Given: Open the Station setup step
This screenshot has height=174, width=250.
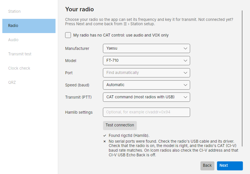Looking at the screenshot, I should [29, 11].
